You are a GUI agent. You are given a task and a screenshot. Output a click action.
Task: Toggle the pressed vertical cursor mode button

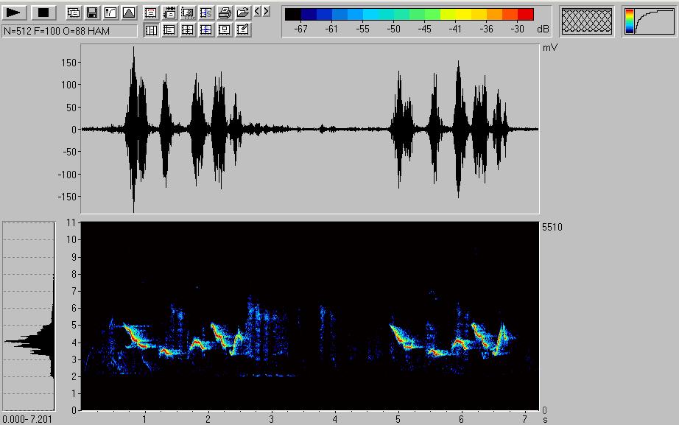click(151, 29)
